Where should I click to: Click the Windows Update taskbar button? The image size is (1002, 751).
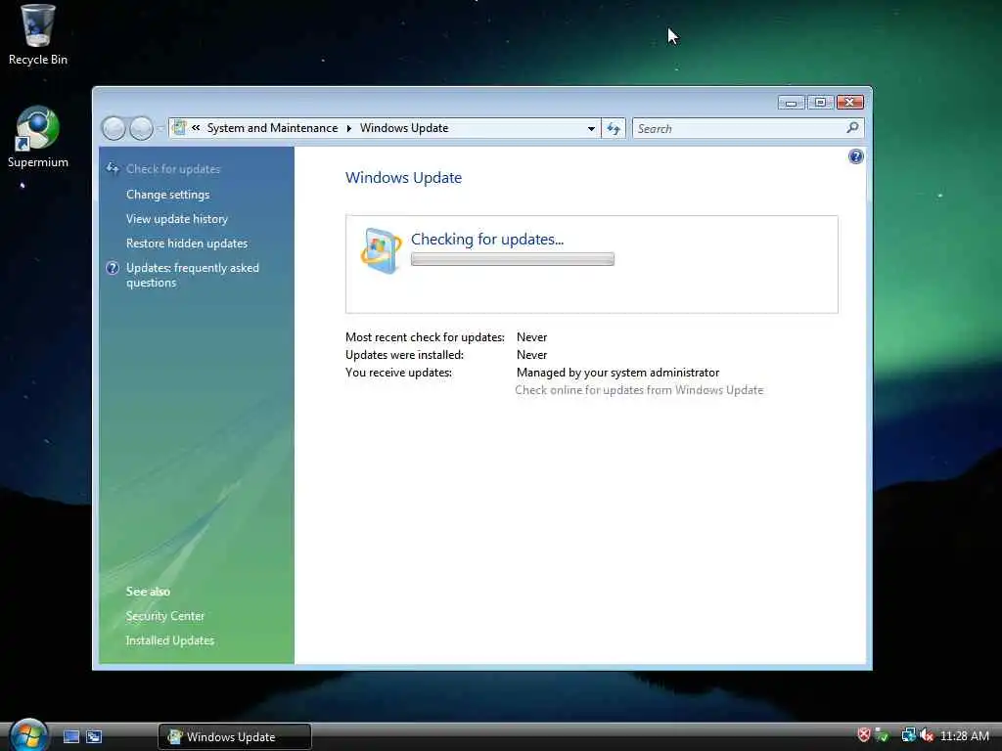(x=235, y=736)
